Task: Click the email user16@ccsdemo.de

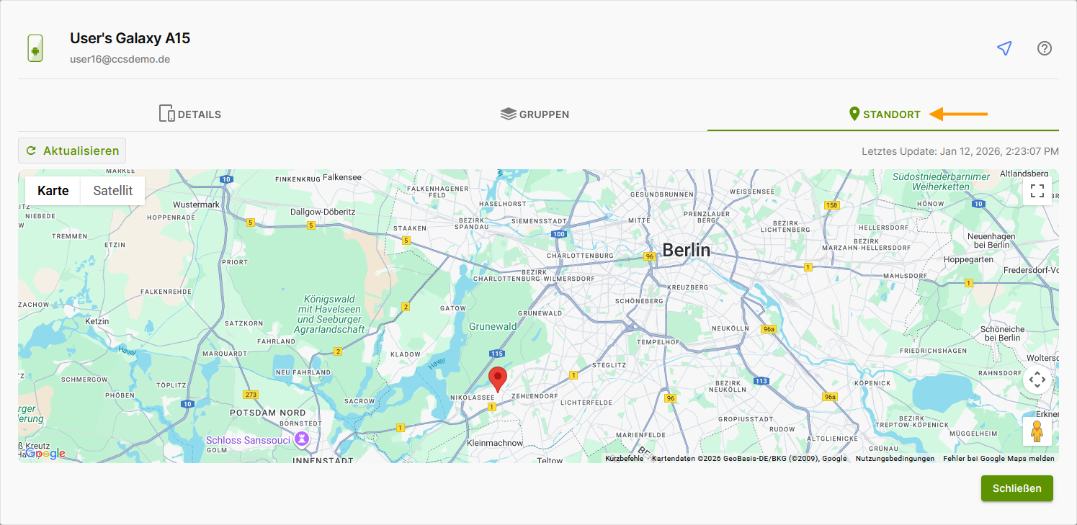Action: click(x=120, y=59)
